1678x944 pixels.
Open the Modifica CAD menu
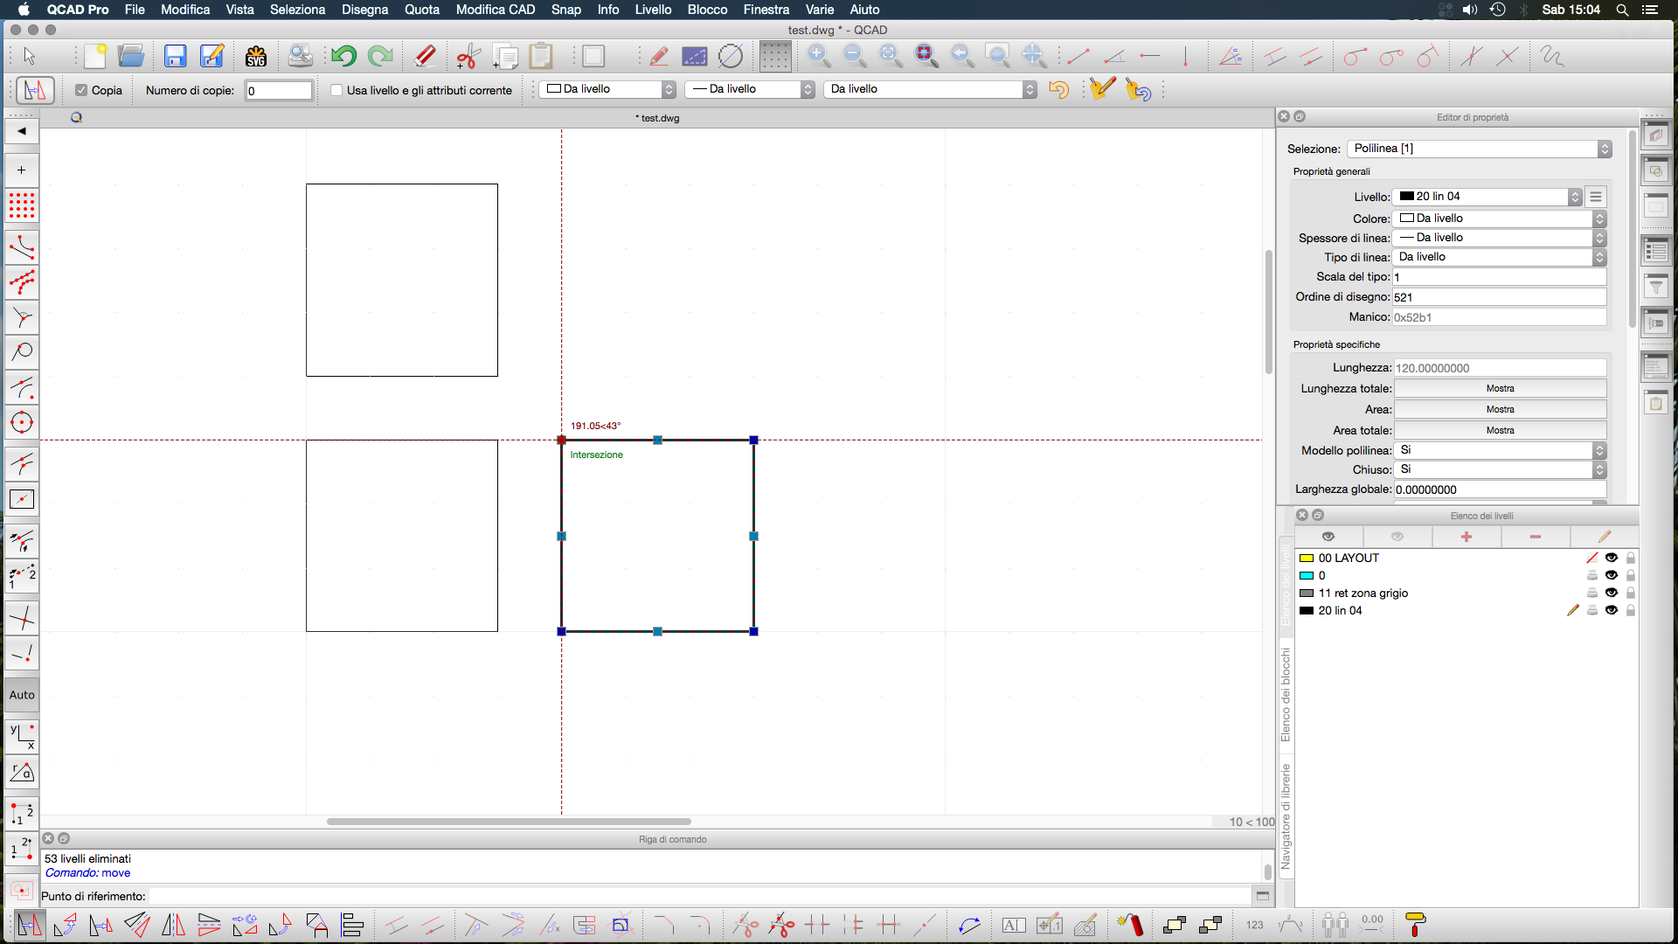(495, 10)
